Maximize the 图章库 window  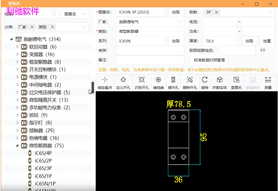(257, 4)
